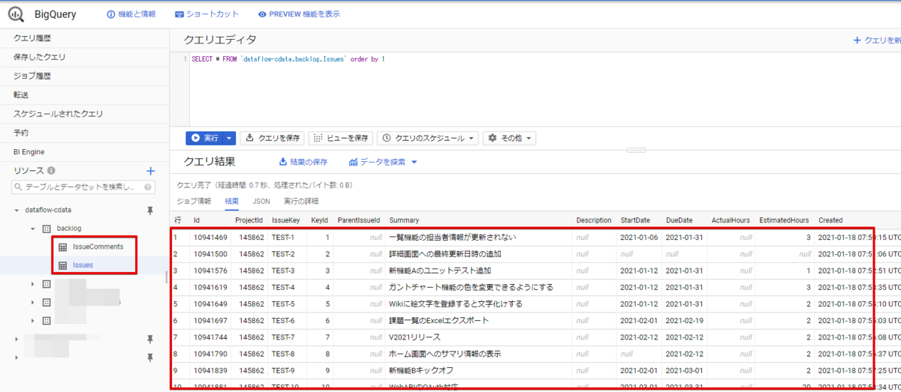Click DueDate cell 2021-02-19
Viewport: 901px width, 392px height.
point(684,321)
